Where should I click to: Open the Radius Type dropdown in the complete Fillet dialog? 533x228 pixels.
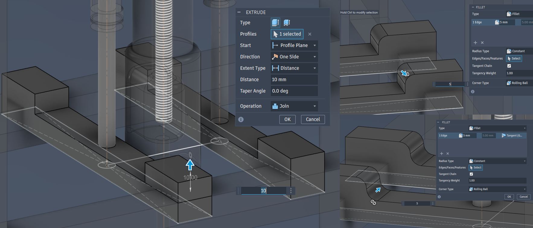coord(497,161)
